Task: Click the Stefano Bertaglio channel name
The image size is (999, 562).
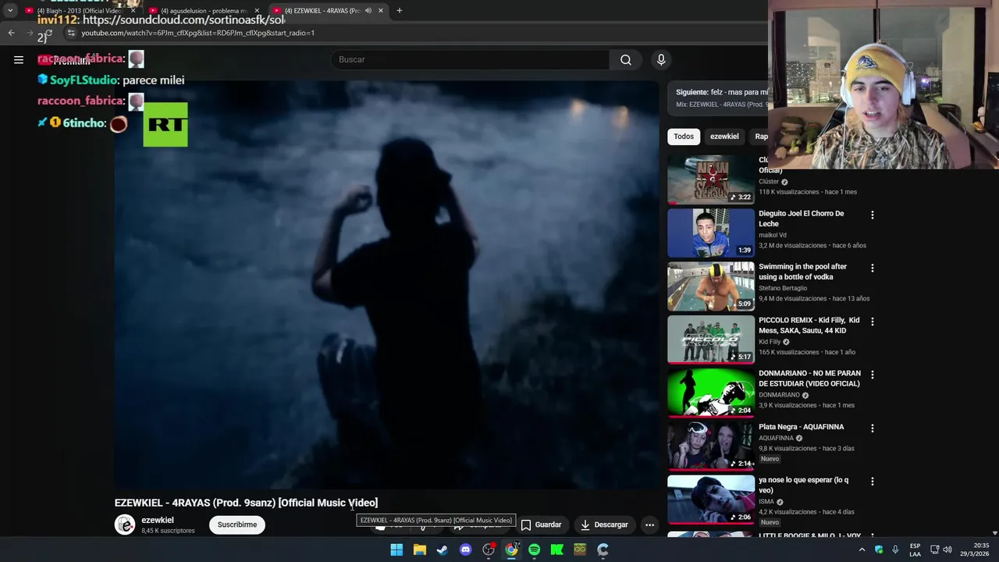Action: pos(783,288)
